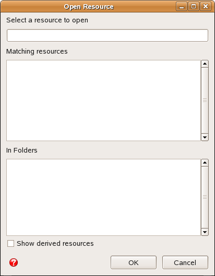Screen dimensions: 215x276
Task: Click the down arrow of Matching resources scrollbar
Action: 205,137
